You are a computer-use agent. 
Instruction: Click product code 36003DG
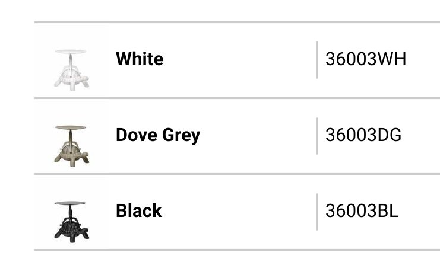pyautogui.click(x=363, y=135)
